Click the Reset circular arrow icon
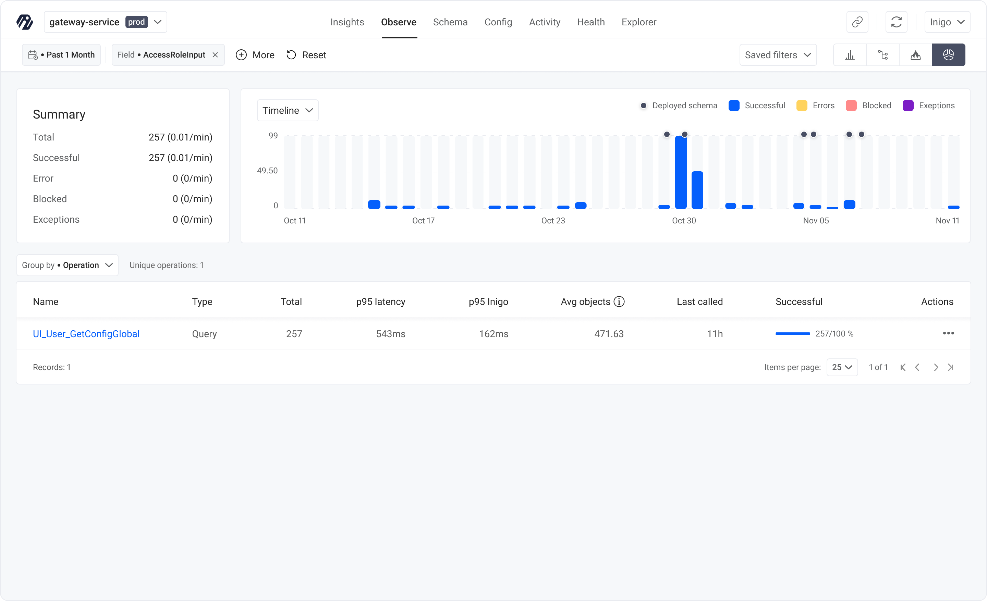This screenshot has width=987, height=601. [291, 55]
